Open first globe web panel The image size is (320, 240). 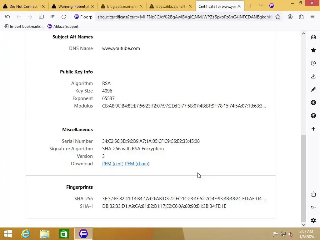point(313,102)
